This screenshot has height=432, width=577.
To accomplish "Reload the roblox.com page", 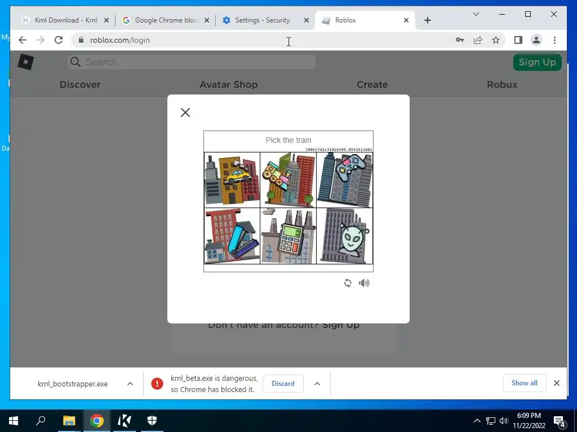I will (59, 40).
